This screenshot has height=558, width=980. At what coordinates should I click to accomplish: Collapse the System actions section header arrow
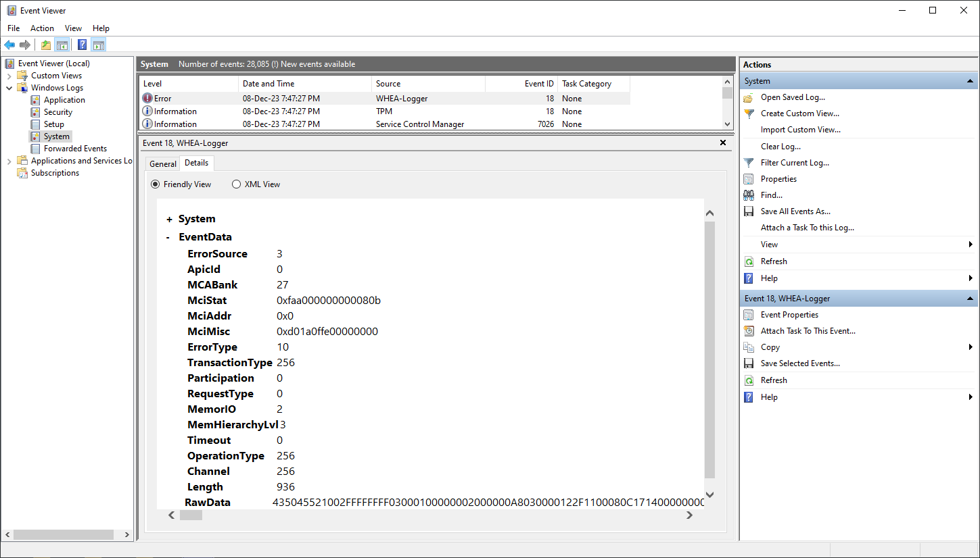click(x=971, y=81)
